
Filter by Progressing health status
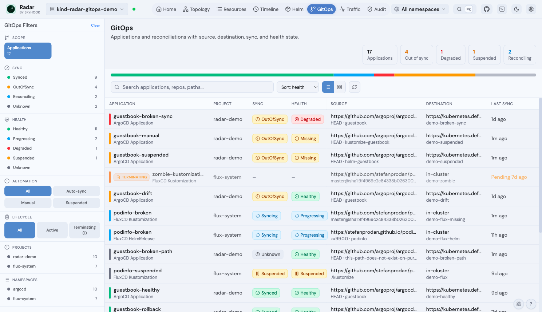pos(52,139)
